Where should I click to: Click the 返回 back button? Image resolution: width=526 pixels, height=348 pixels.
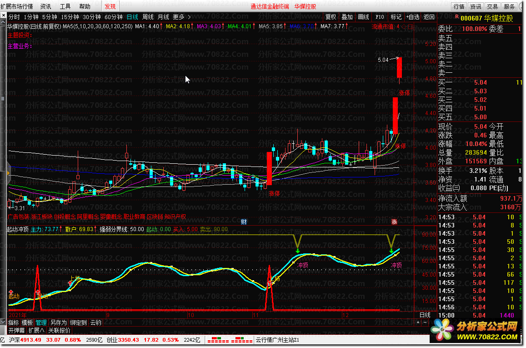(429, 17)
